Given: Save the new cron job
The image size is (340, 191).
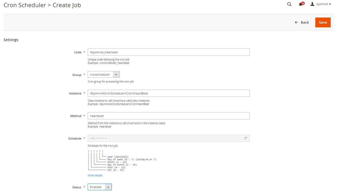Looking at the screenshot, I should pyautogui.click(x=323, y=22).
